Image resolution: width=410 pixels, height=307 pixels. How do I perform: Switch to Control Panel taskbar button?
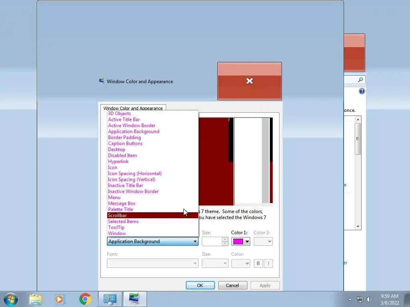pos(110,299)
